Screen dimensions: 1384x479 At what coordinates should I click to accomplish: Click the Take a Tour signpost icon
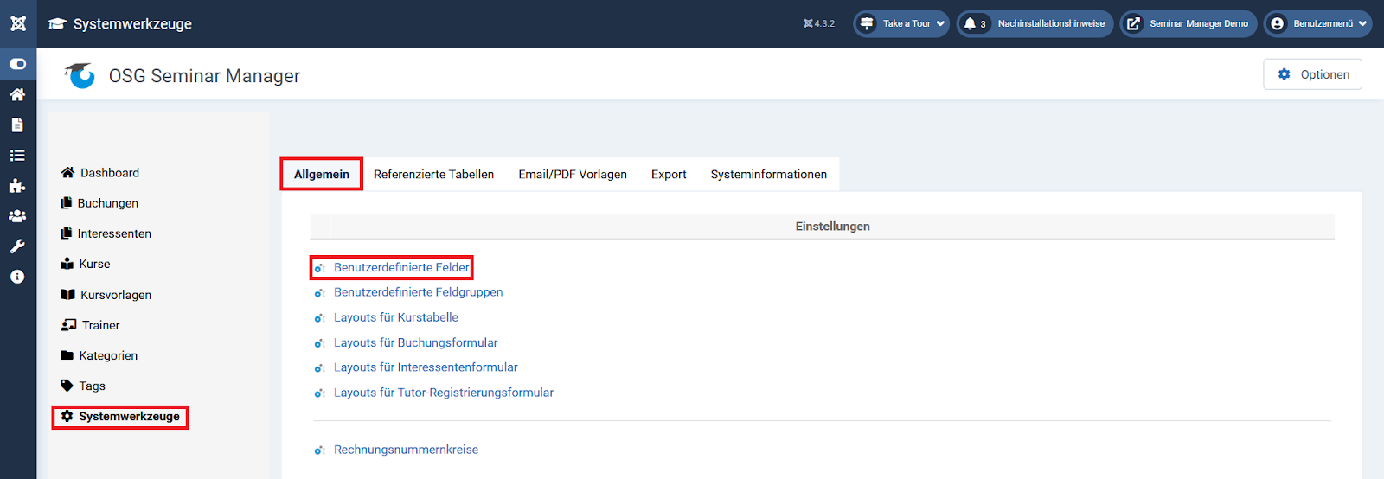pyautogui.click(x=867, y=23)
